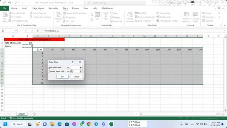Click the Save icon in title bar

5,2
